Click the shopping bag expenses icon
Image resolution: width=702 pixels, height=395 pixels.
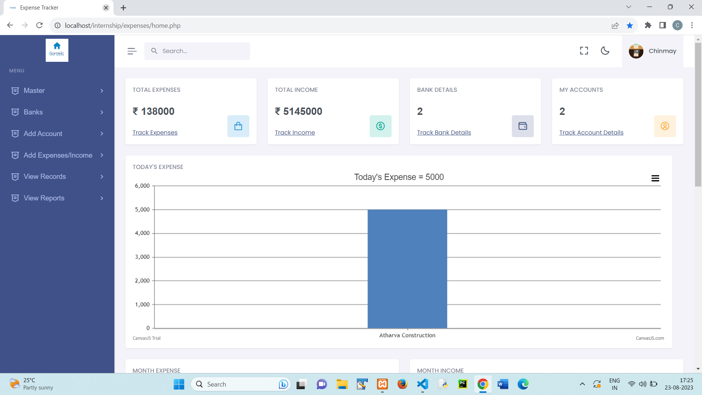tap(238, 126)
